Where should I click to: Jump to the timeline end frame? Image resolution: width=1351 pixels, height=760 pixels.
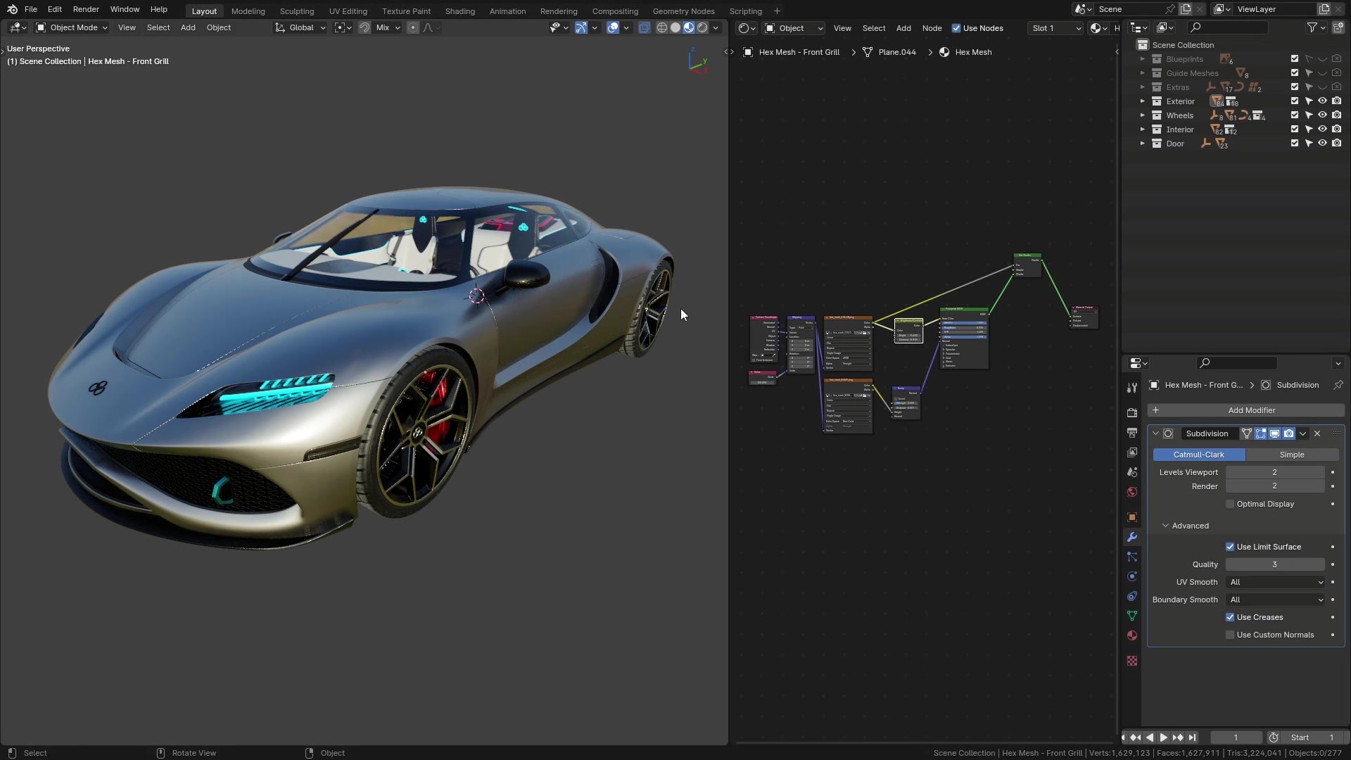click(x=1192, y=737)
